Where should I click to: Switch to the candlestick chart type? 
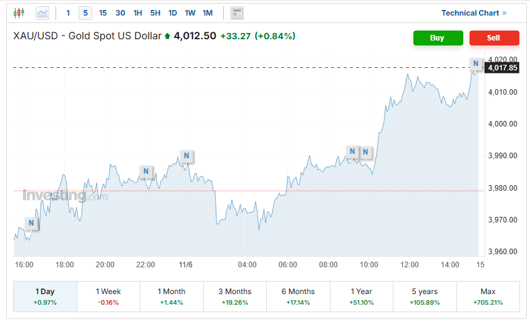tap(19, 12)
